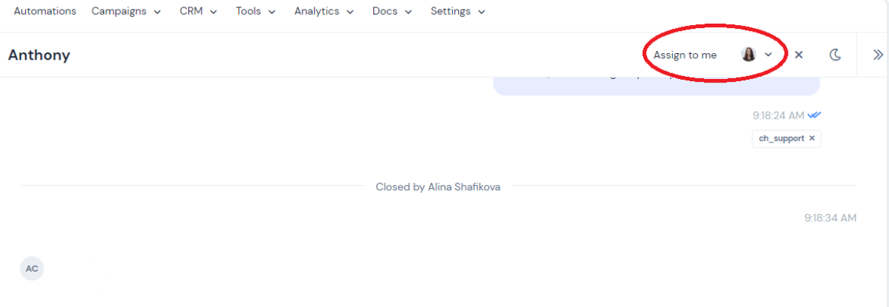
Task: Remove the ch_support tag with its x
Action: click(812, 139)
